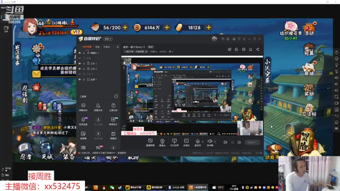Add gold with plus beside 18128
The width and height of the screenshot is (340, 191).
pyautogui.click(x=209, y=28)
